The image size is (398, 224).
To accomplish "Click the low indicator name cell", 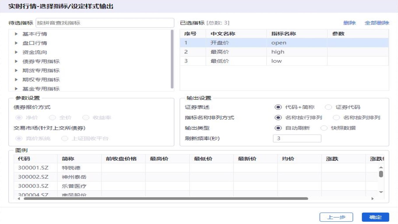I will [x=297, y=61].
